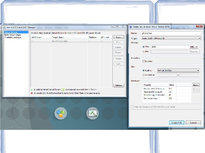Open the Eclipse welcome Tutorials checkmark icon
This screenshot has height=153, width=205.
click(93, 113)
